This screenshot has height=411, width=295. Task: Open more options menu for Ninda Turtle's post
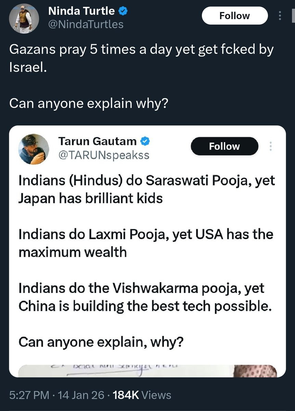click(x=280, y=16)
